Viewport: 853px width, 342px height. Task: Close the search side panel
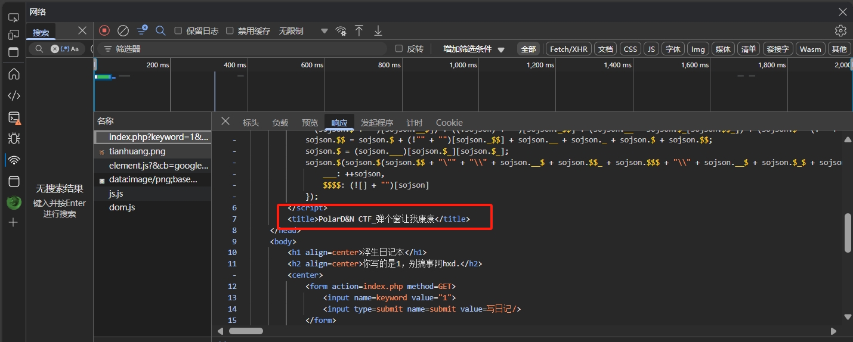click(x=82, y=30)
